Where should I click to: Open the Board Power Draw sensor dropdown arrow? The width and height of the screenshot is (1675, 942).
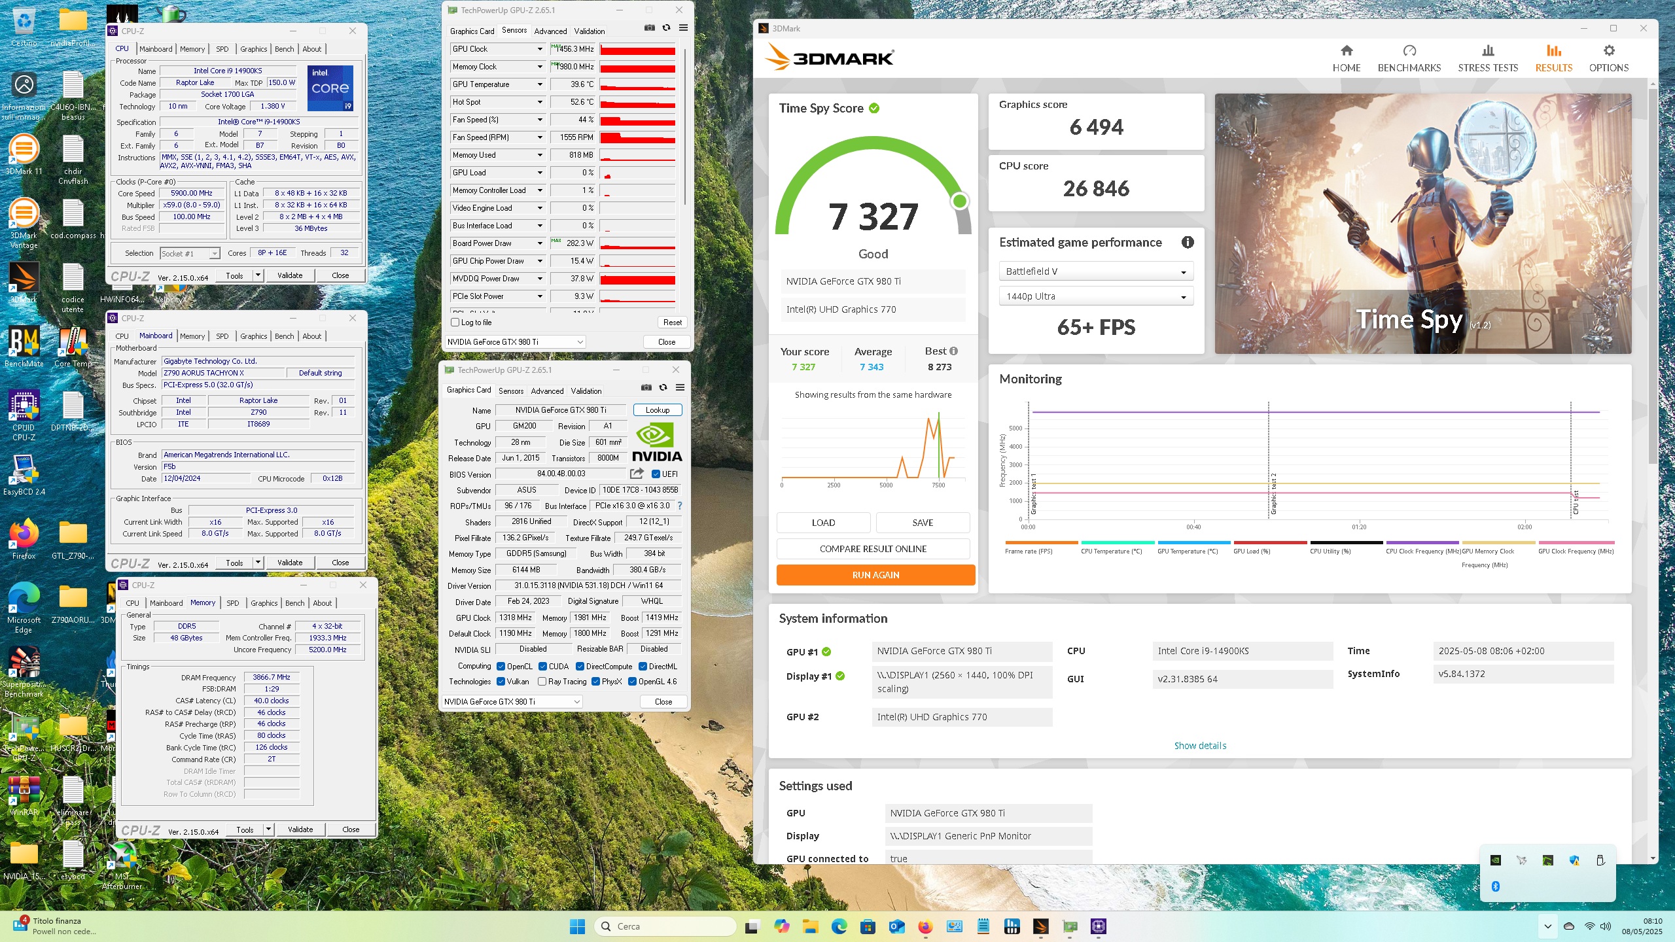[540, 243]
